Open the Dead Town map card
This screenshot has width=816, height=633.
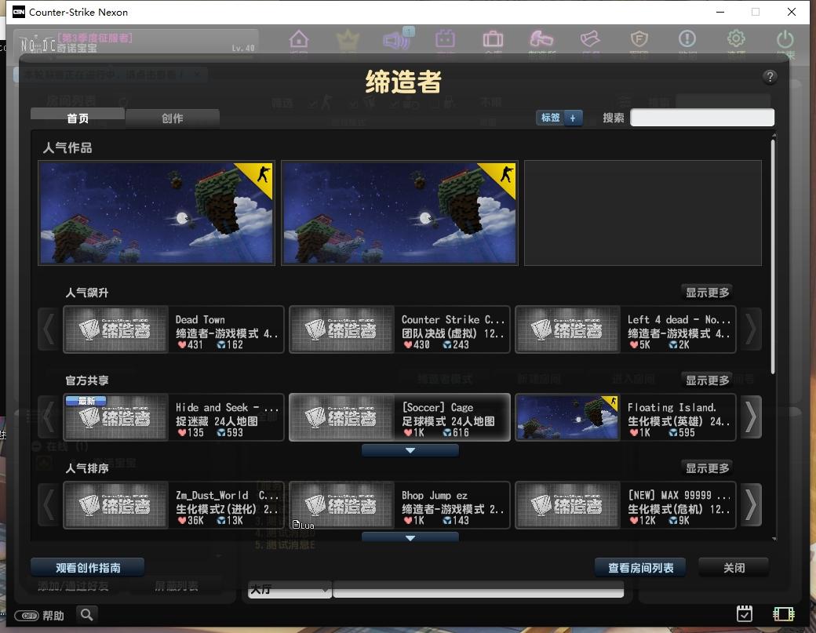(174, 329)
